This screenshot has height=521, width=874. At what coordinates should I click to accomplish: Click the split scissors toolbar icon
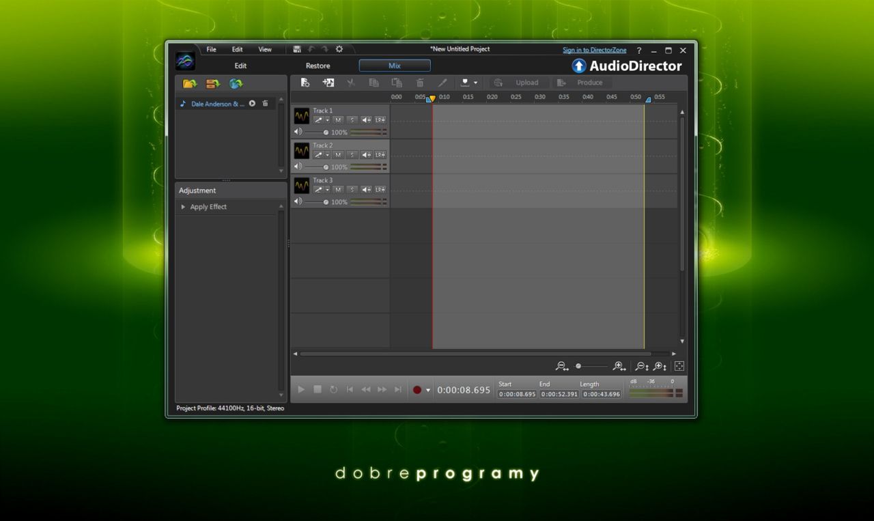click(351, 83)
